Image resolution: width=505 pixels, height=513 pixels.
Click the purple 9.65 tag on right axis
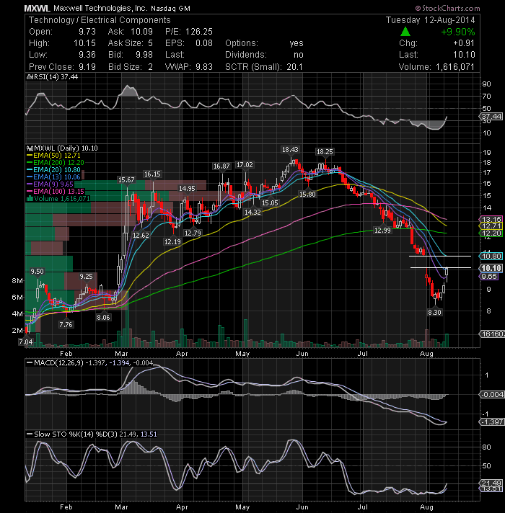489,277
